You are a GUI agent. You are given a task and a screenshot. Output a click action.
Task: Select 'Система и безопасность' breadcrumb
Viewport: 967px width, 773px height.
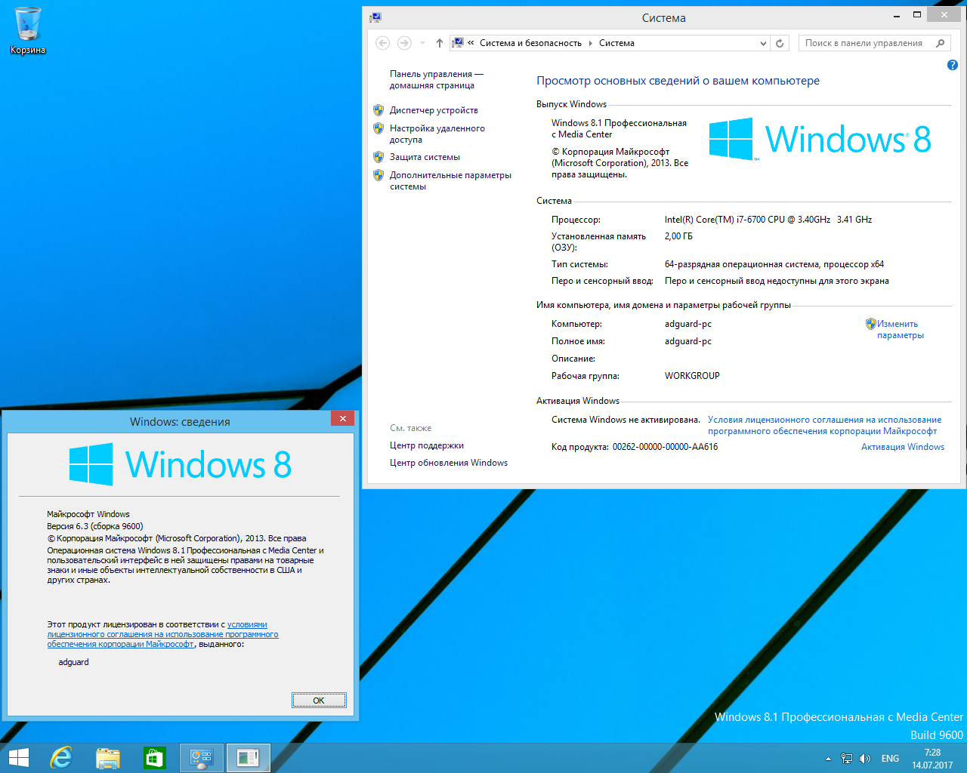530,43
